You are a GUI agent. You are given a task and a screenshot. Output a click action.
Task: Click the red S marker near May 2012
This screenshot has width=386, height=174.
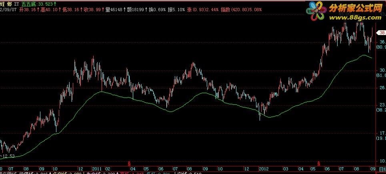point(318,163)
